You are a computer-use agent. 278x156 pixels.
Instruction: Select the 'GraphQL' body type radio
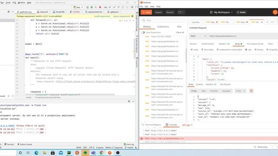[x=268, y=50]
